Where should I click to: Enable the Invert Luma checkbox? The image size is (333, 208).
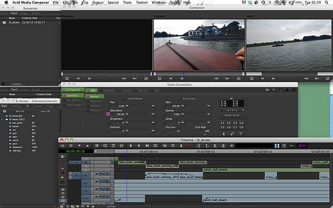(x=180, y=99)
